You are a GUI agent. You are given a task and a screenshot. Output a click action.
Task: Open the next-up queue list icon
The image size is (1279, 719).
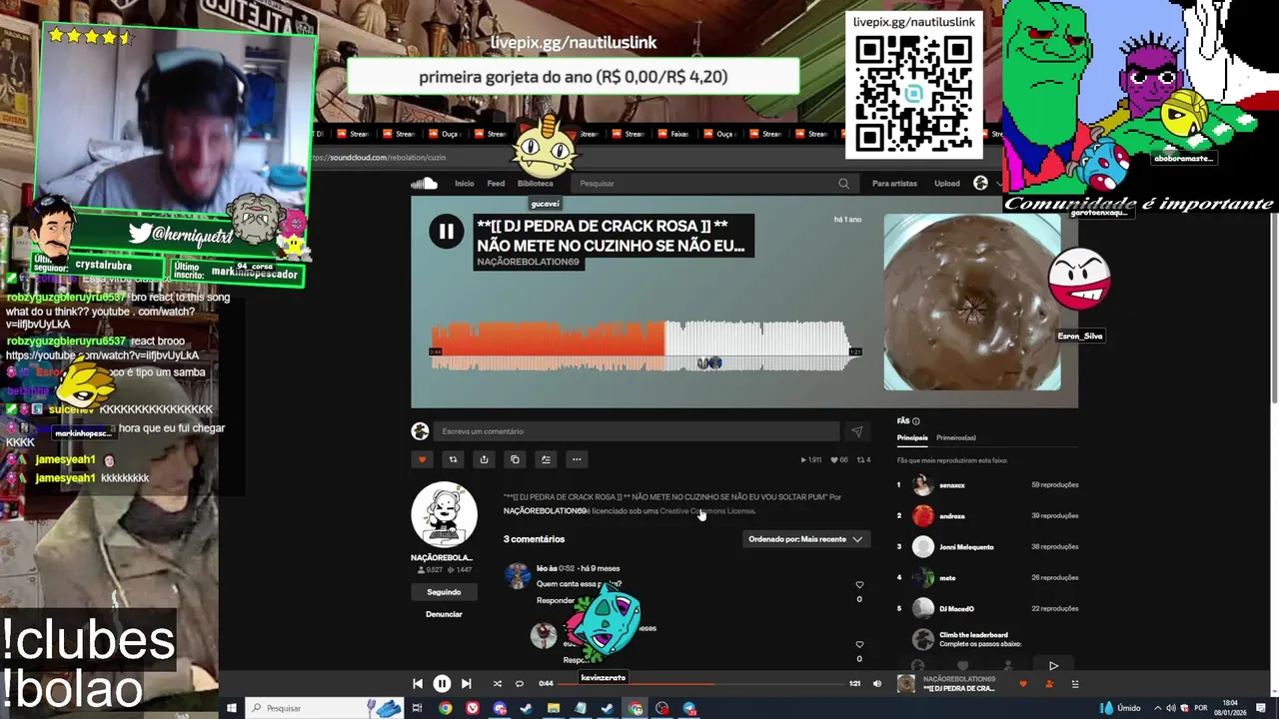[x=1075, y=684]
